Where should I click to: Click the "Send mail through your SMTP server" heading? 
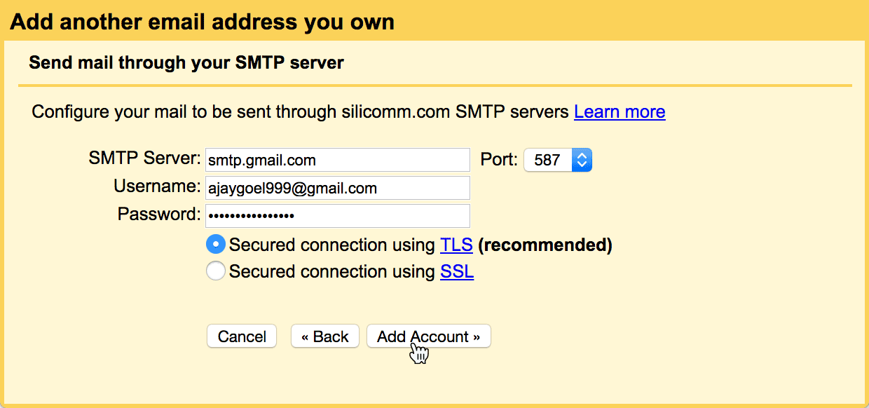point(186,63)
